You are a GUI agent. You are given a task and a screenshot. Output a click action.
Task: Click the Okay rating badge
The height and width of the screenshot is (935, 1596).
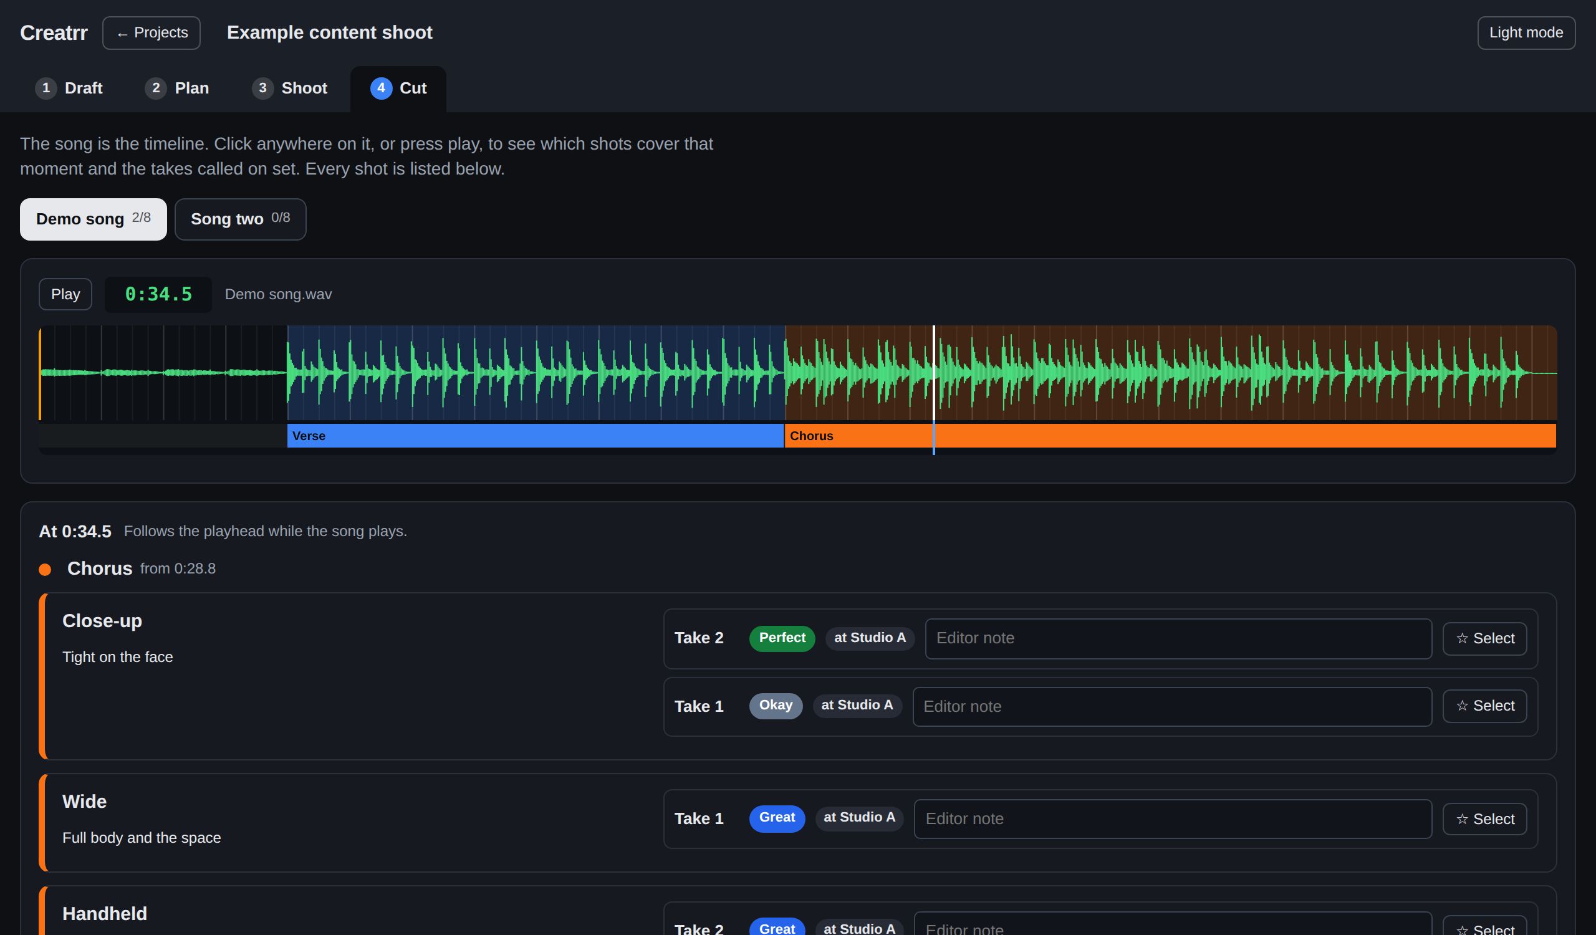[776, 705]
